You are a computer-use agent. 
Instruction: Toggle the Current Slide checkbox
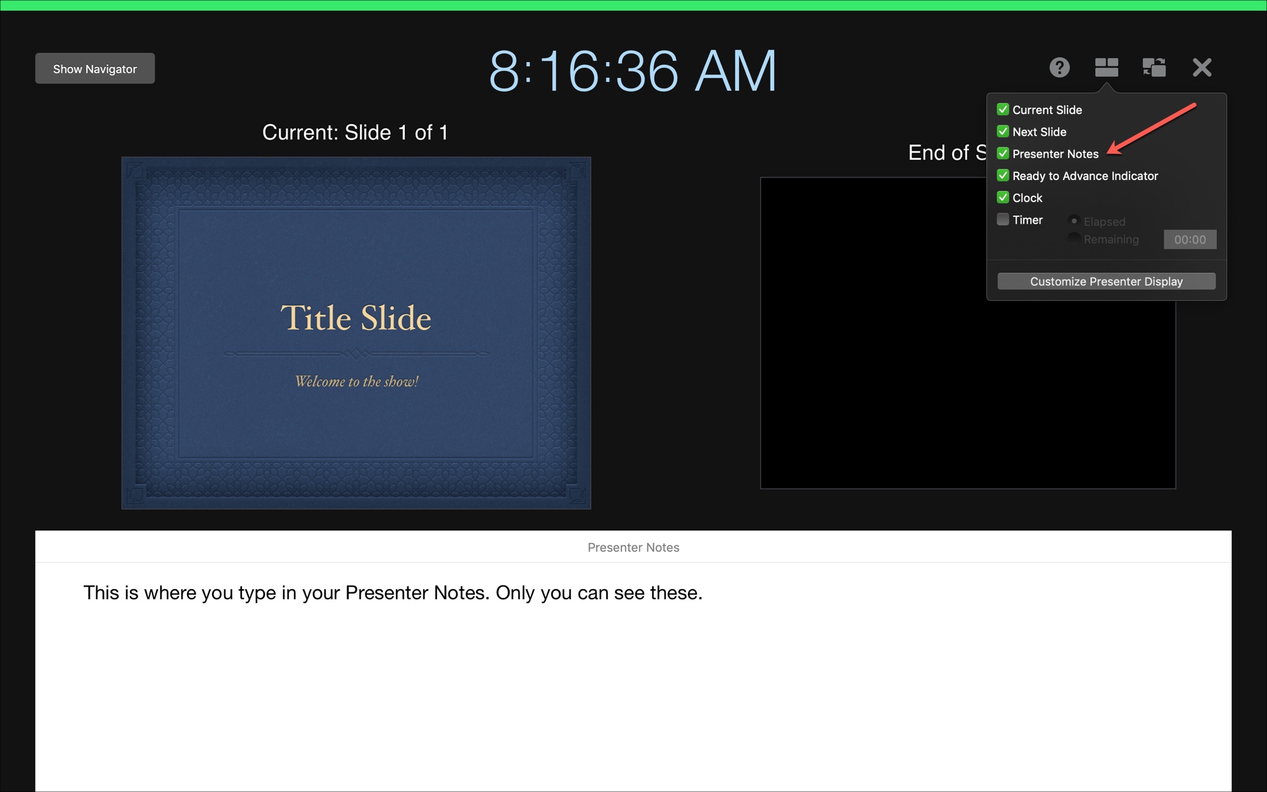(x=1003, y=110)
